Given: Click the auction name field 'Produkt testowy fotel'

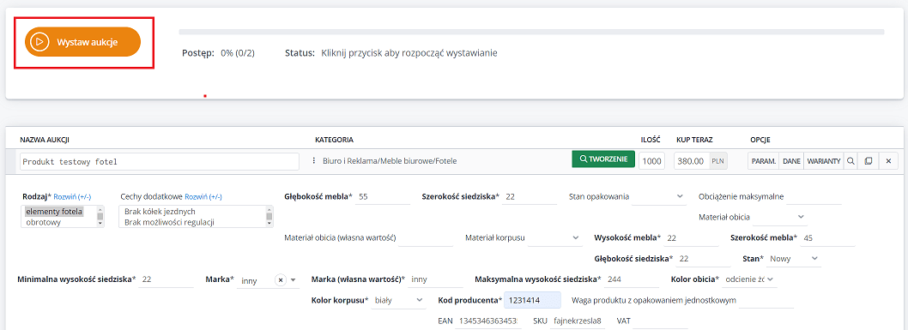Looking at the screenshot, I should coord(160,162).
